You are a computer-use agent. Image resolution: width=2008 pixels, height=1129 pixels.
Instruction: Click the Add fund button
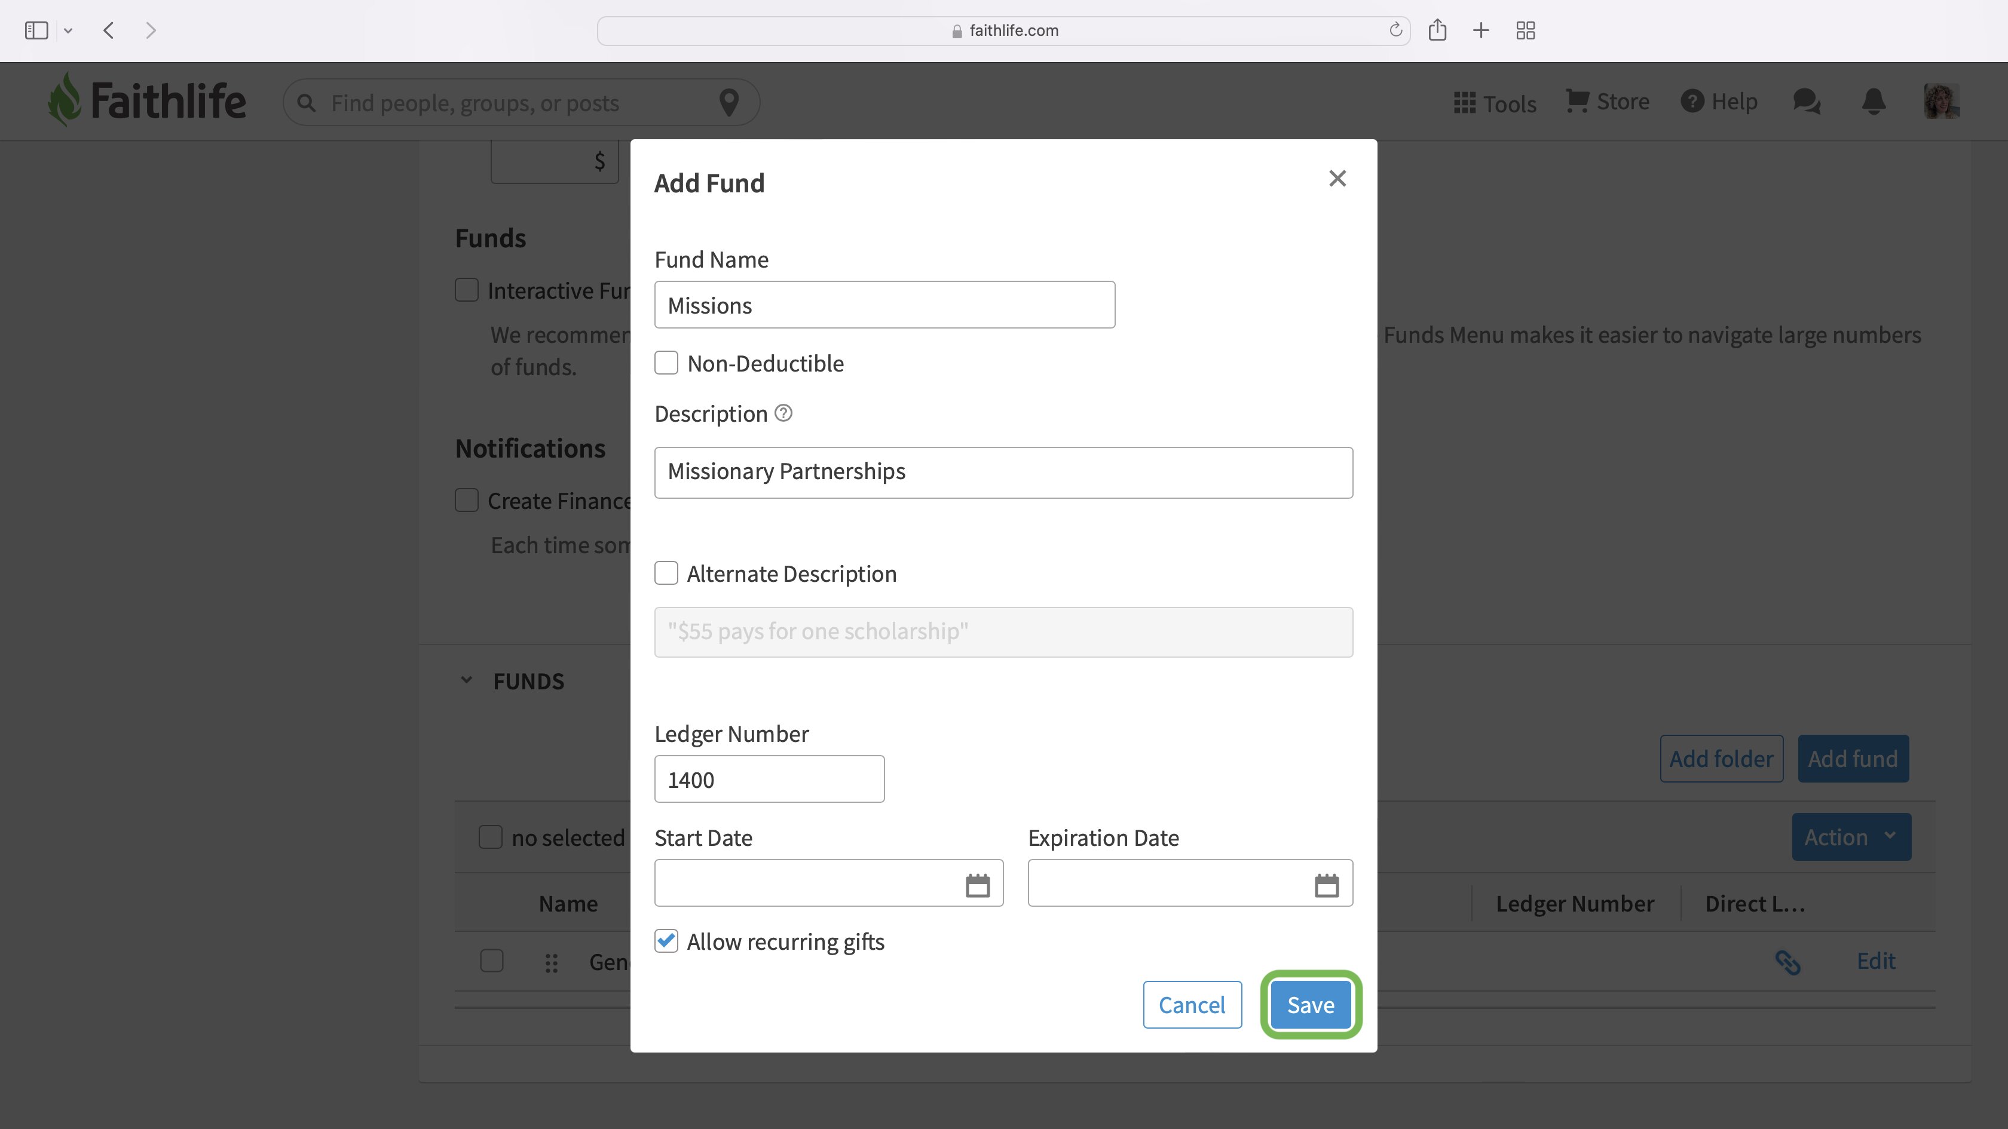pyautogui.click(x=1853, y=758)
